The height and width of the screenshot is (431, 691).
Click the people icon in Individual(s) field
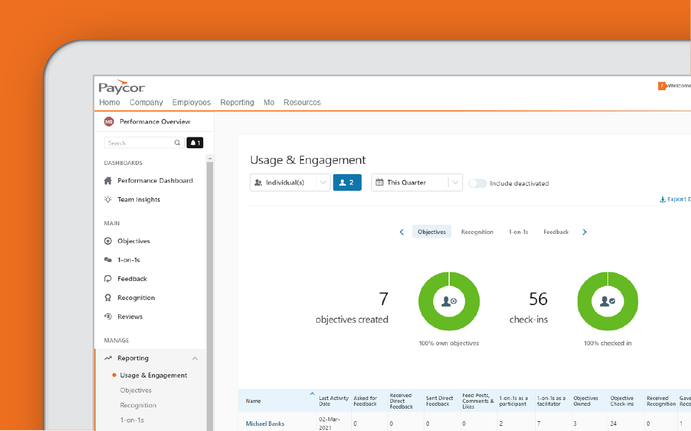[258, 182]
